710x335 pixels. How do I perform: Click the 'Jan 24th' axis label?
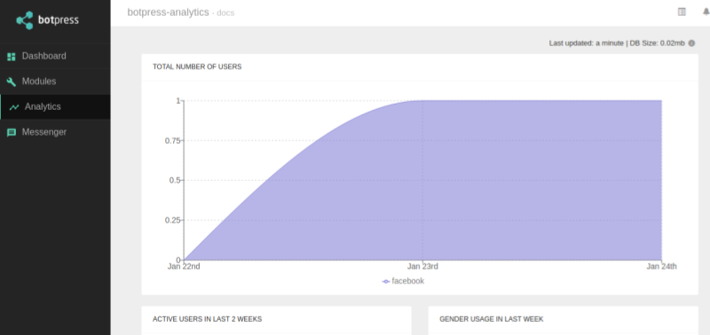[661, 267]
